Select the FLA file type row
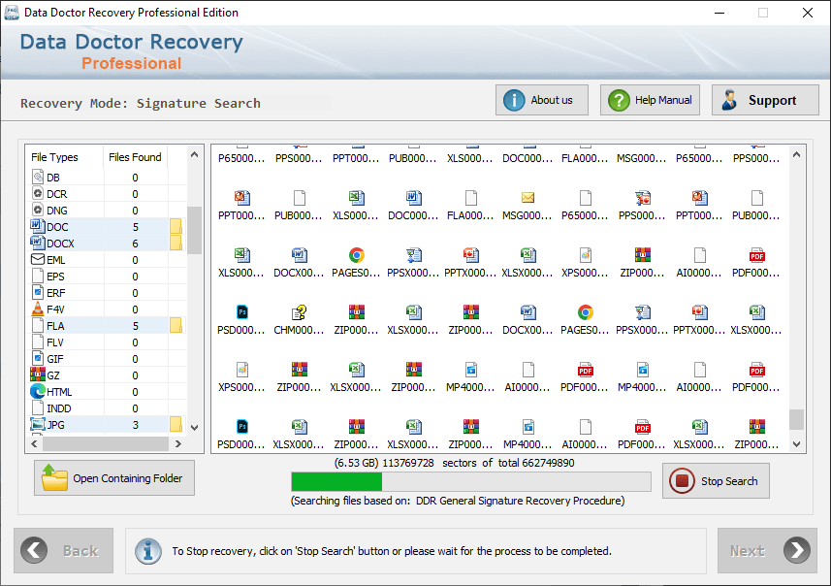 tap(106, 326)
